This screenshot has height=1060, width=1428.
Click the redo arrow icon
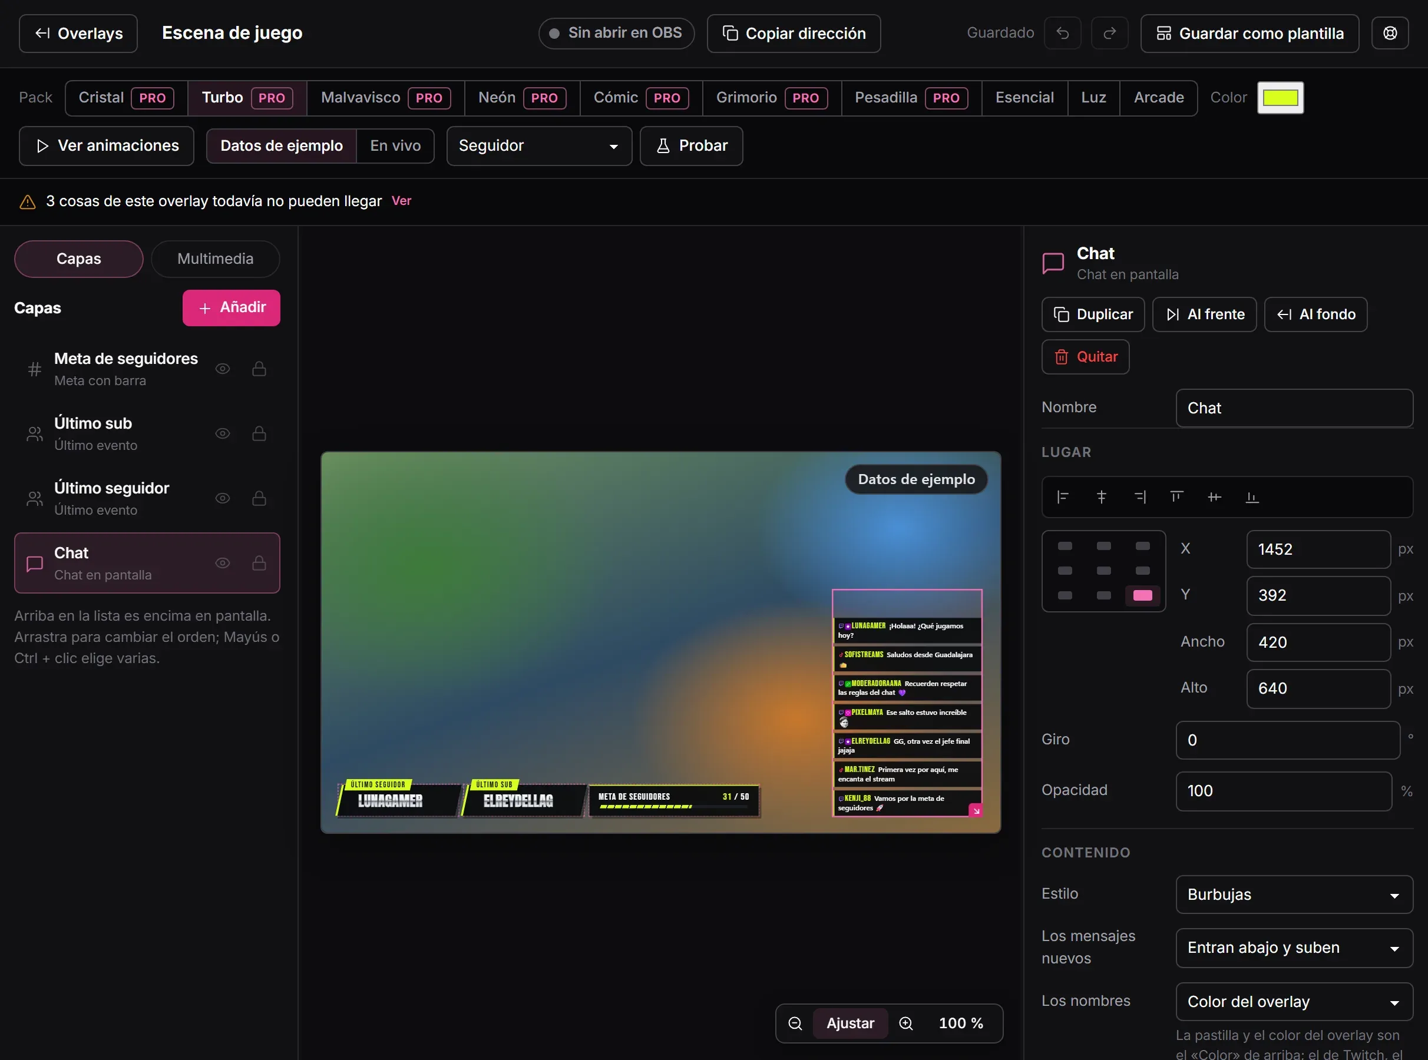pos(1110,34)
